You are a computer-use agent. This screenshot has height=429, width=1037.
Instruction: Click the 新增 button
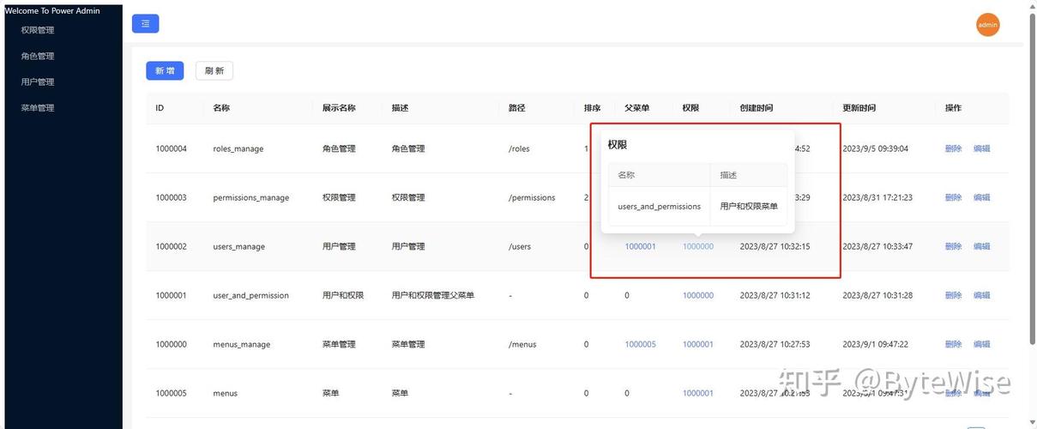(x=165, y=70)
